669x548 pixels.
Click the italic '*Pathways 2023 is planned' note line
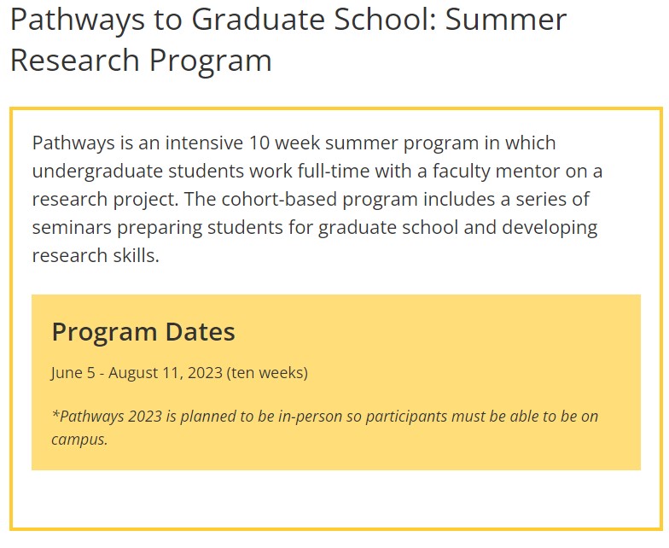tap(324, 417)
